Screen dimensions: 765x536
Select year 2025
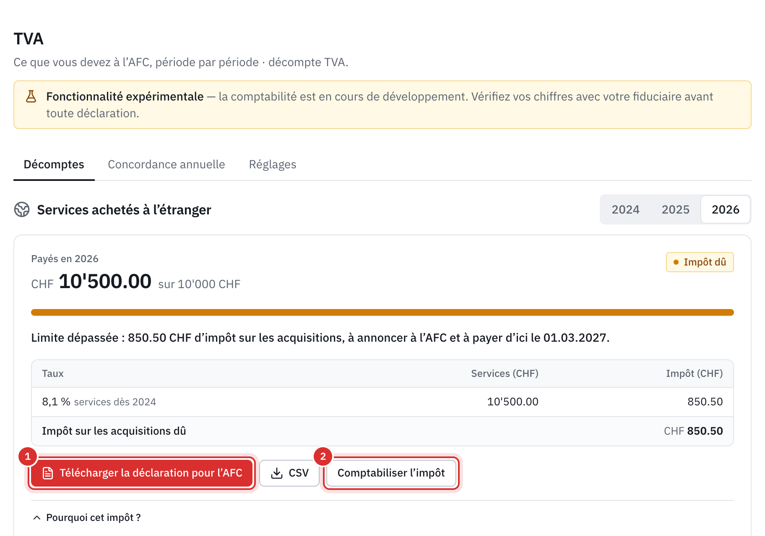coord(676,209)
